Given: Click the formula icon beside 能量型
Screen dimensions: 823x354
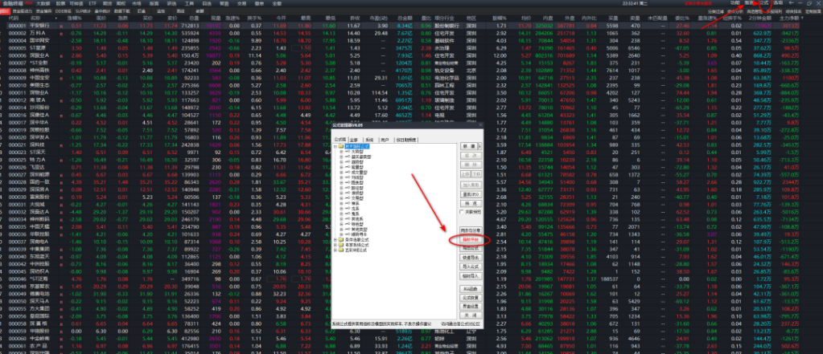Looking at the screenshot, I should 347,167.
